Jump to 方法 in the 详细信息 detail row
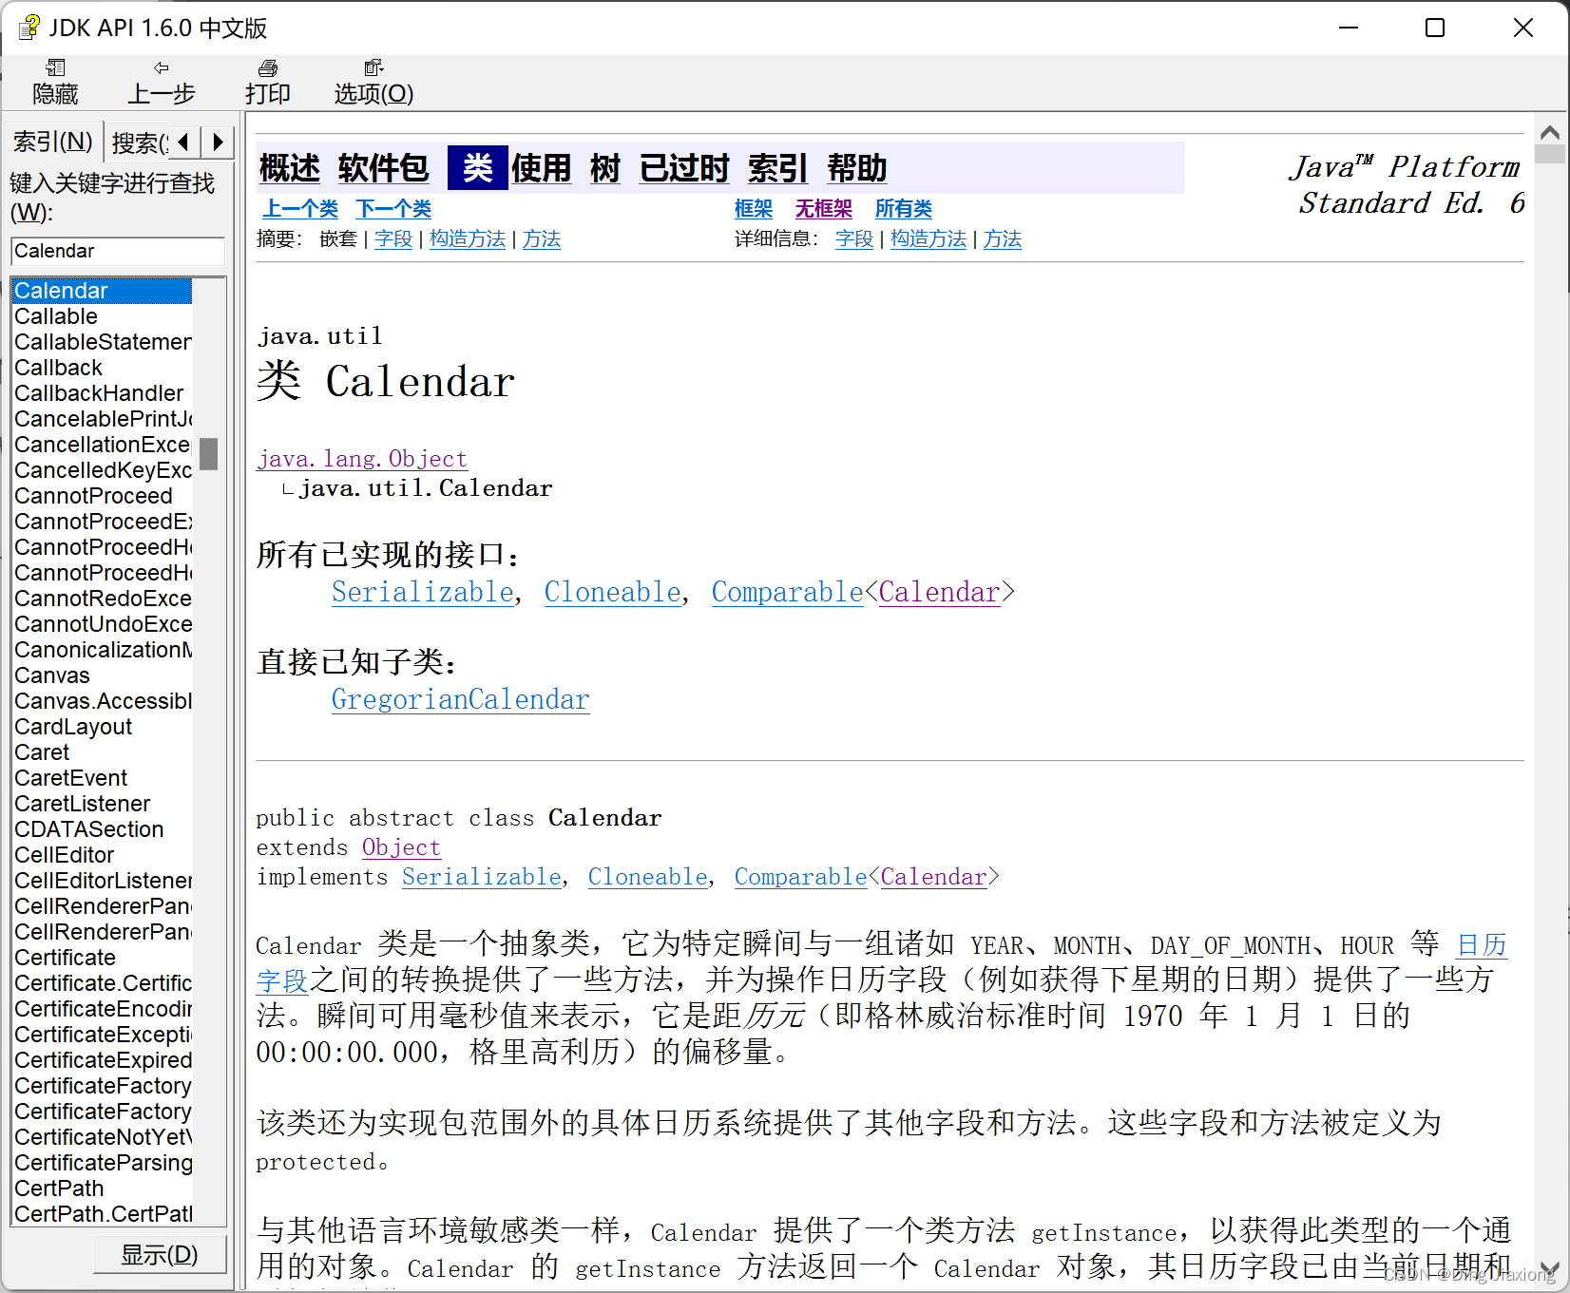The height and width of the screenshot is (1293, 1570). 1003,239
